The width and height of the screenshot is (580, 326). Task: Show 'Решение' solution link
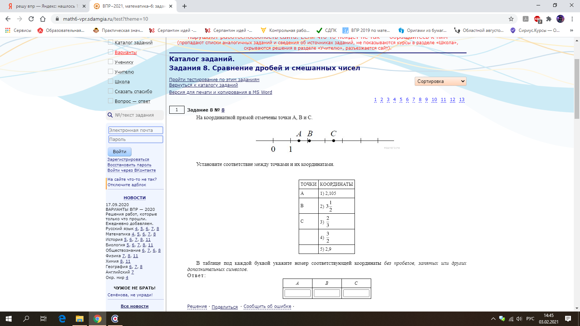[197, 306]
